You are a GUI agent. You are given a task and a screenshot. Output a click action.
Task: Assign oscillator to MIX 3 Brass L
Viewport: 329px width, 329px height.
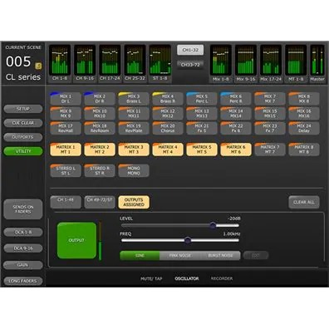134,99
